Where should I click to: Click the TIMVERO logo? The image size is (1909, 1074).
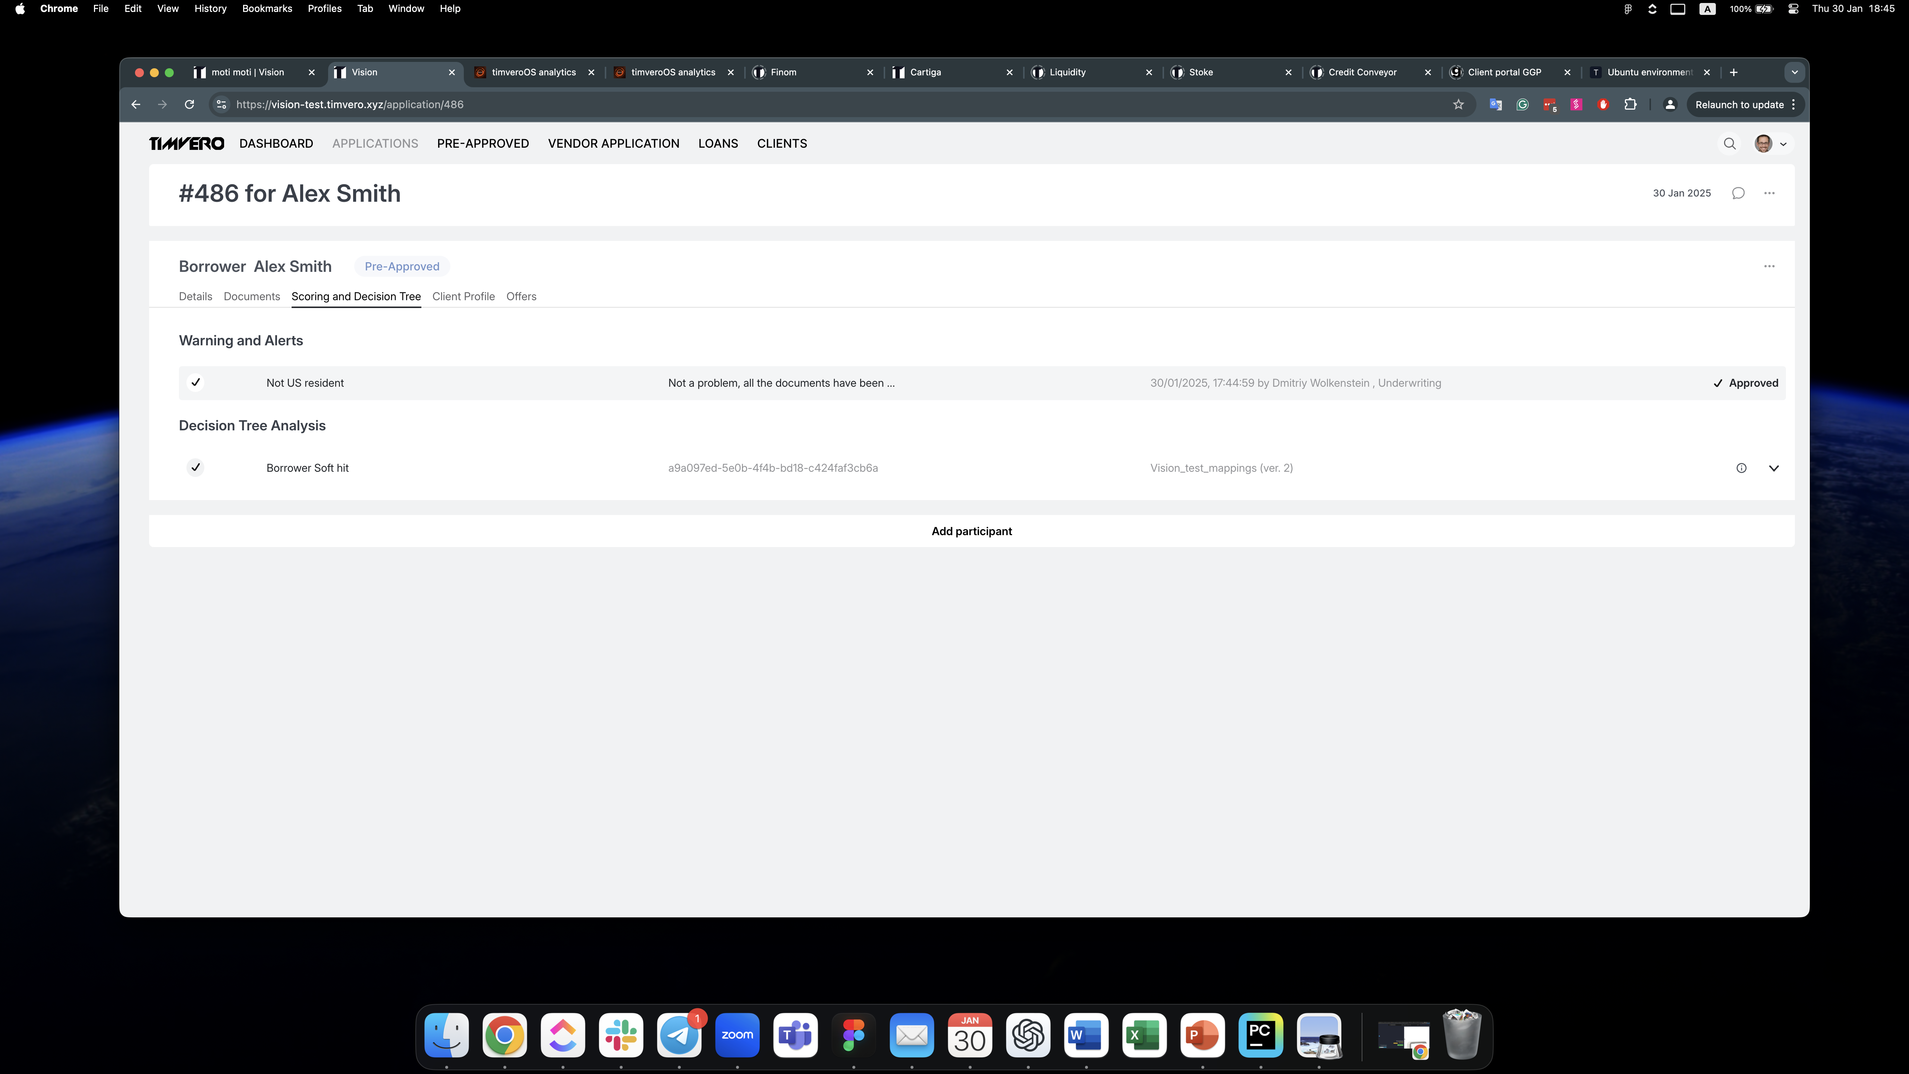point(186,144)
